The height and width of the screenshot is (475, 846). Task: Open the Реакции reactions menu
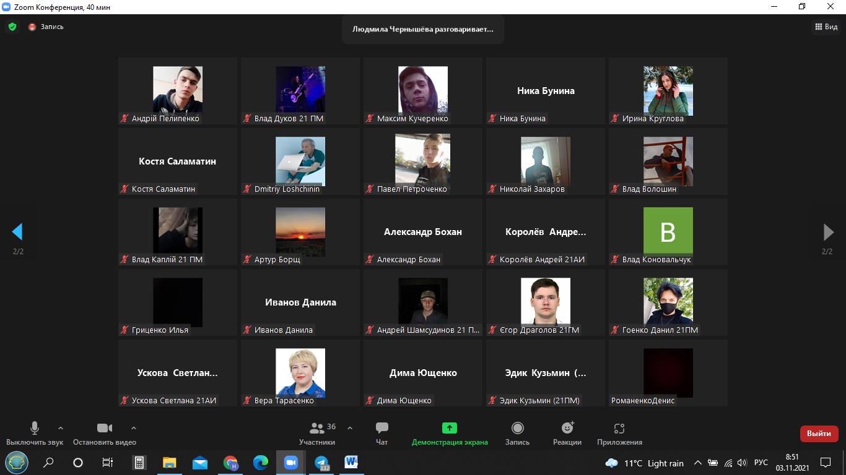tap(567, 433)
